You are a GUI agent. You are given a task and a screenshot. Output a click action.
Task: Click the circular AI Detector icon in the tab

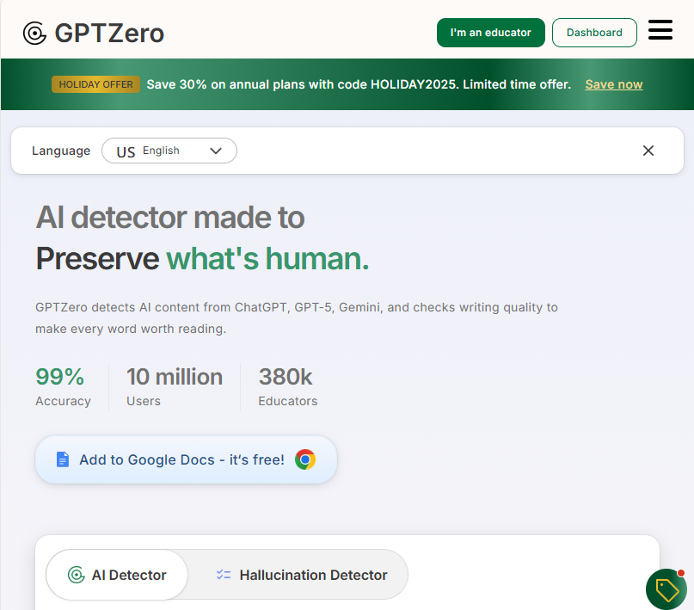(x=77, y=575)
